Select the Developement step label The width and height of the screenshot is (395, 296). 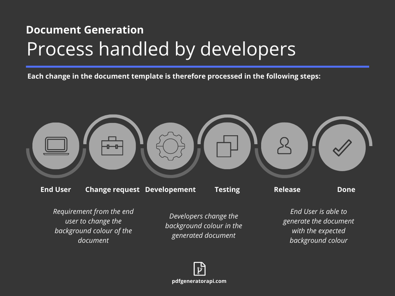coord(170,189)
